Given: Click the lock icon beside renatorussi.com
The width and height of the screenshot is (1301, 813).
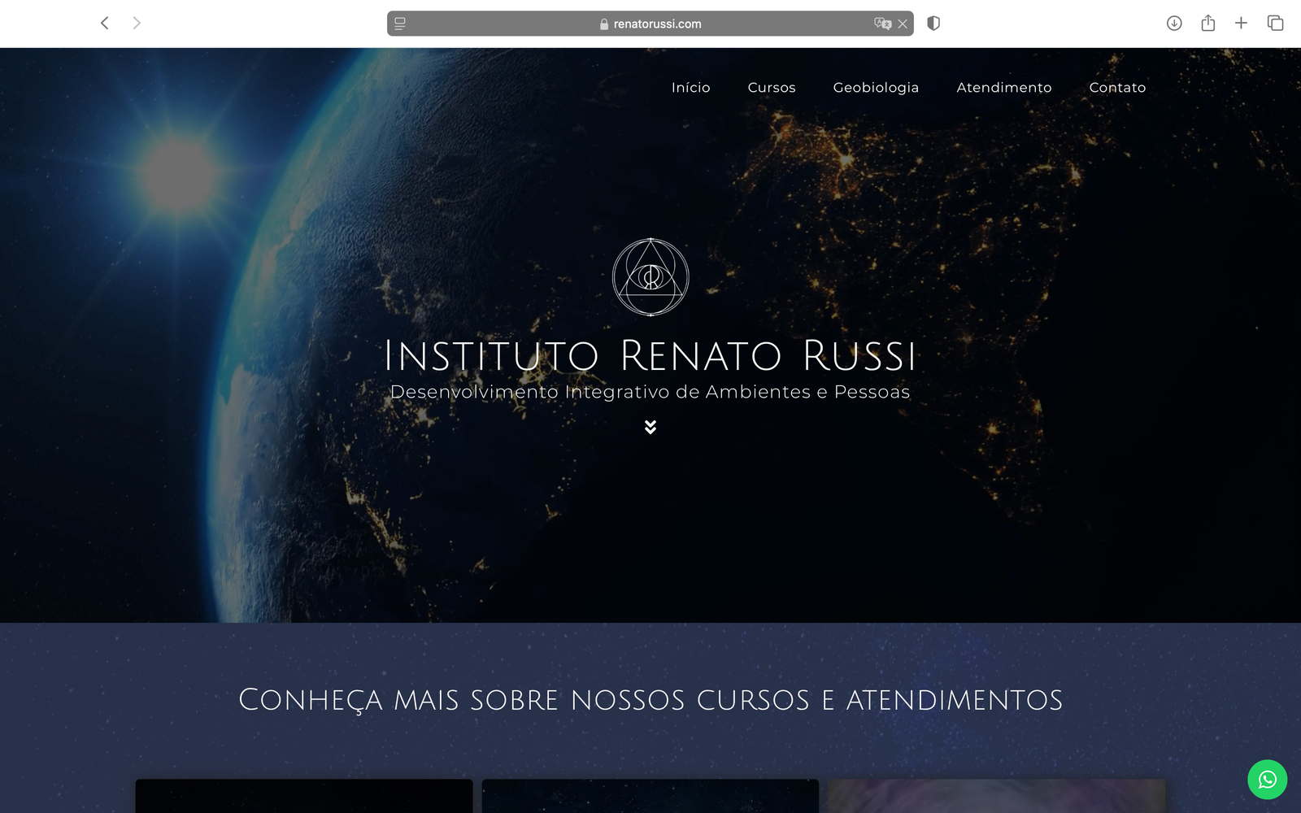Looking at the screenshot, I should [604, 24].
